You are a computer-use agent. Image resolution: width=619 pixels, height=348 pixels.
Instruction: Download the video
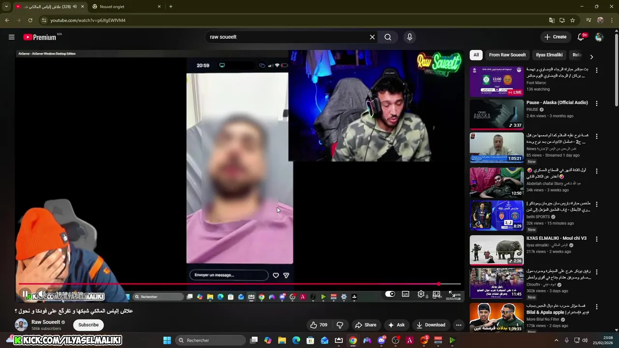(430, 325)
